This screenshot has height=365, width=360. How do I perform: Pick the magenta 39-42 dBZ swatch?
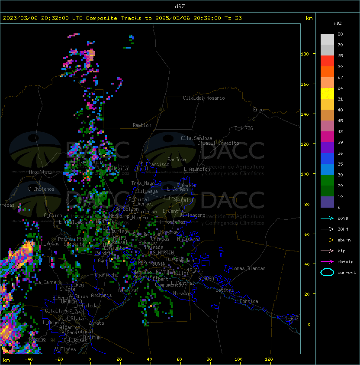click(327, 137)
